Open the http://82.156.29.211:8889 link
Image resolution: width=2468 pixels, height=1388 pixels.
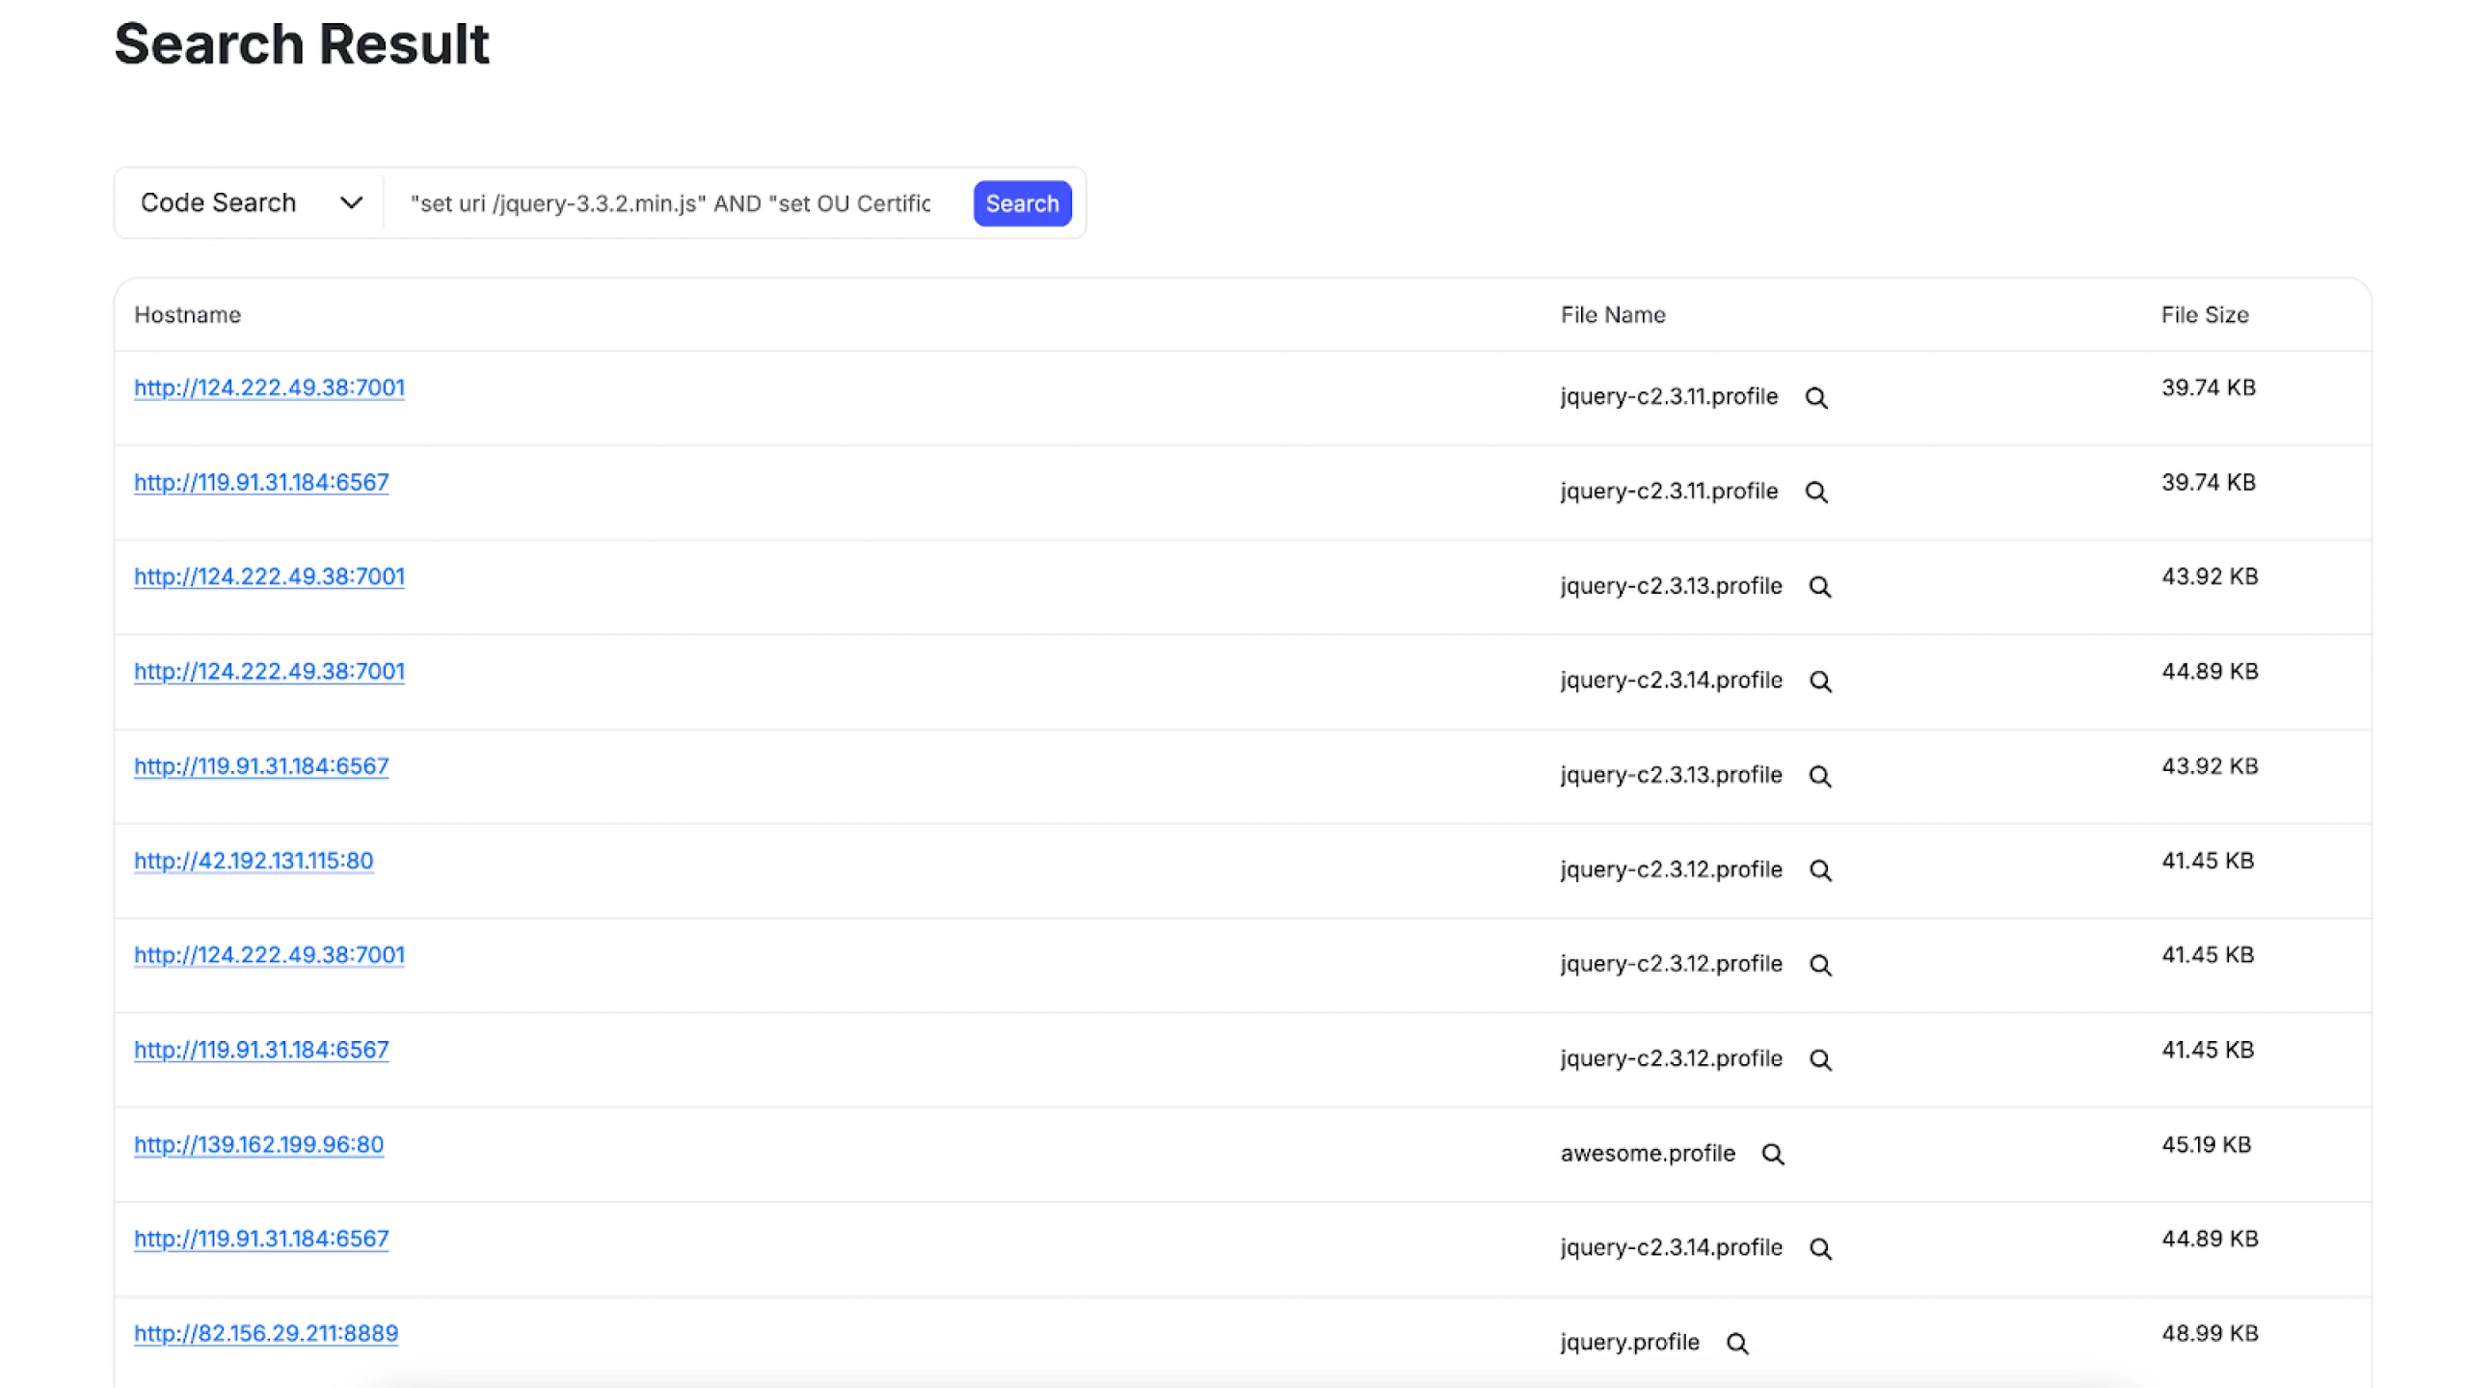(266, 1333)
